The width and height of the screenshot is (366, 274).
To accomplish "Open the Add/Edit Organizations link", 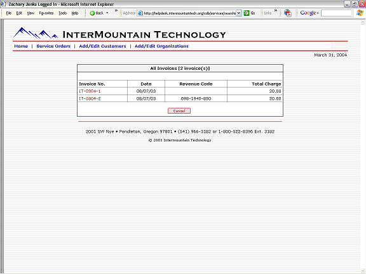I will [161, 46].
